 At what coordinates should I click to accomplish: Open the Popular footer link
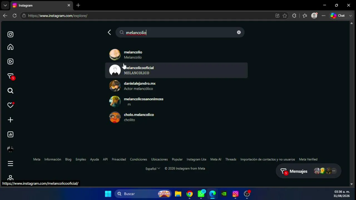[177, 159]
